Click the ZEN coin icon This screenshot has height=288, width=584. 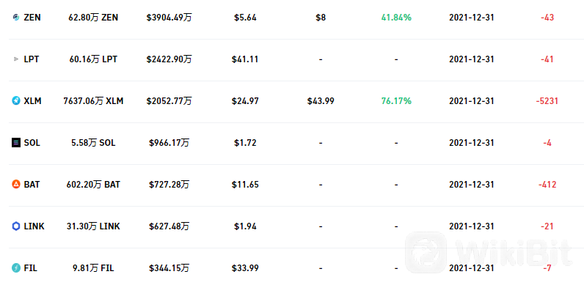tap(15, 18)
